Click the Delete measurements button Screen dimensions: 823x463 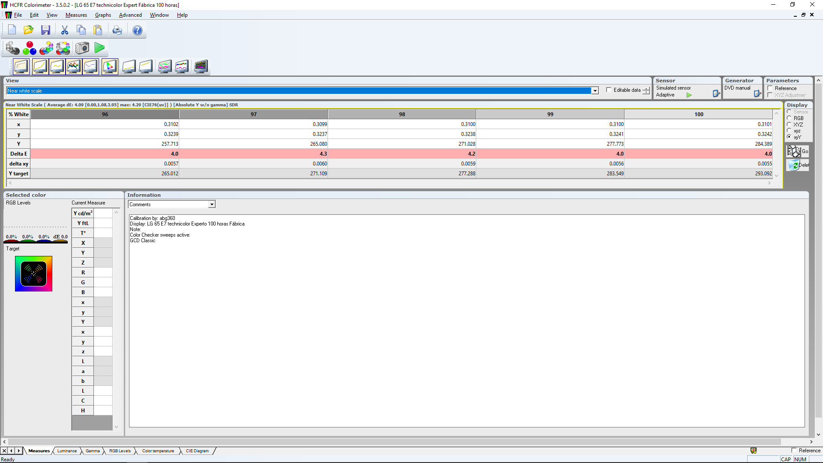797,165
